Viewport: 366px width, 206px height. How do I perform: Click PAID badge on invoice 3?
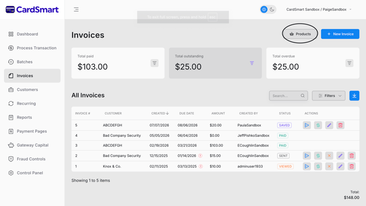pos(282,146)
